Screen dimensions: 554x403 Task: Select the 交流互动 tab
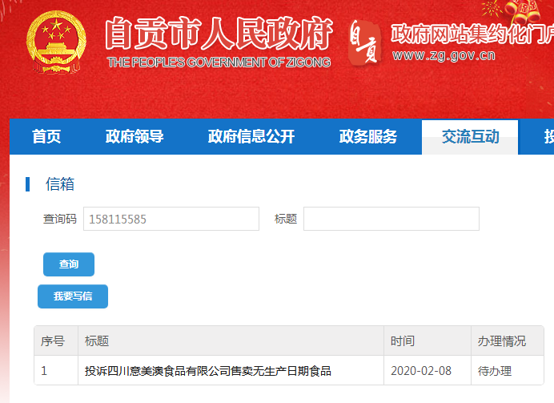pyautogui.click(x=470, y=137)
